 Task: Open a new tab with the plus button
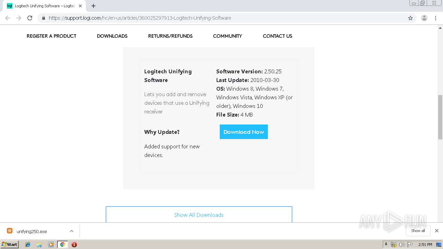pos(93,6)
